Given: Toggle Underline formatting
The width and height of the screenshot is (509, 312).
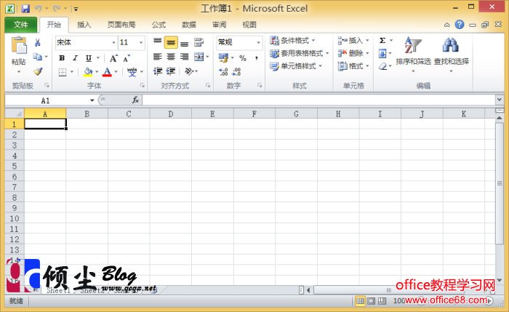Looking at the screenshot, I should 88,58.
